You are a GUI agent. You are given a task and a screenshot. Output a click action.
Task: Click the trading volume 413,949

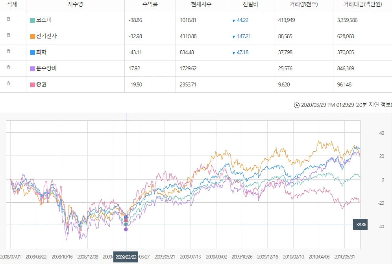(x=287, y=20)
